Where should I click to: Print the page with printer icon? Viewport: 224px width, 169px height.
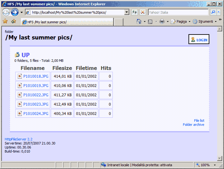[162, 21]
